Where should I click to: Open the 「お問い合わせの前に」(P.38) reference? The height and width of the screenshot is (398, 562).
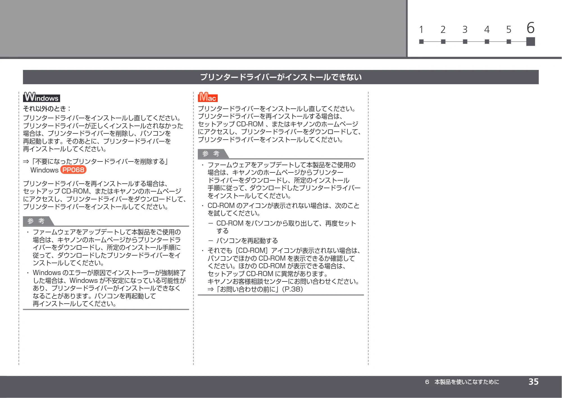255,289
